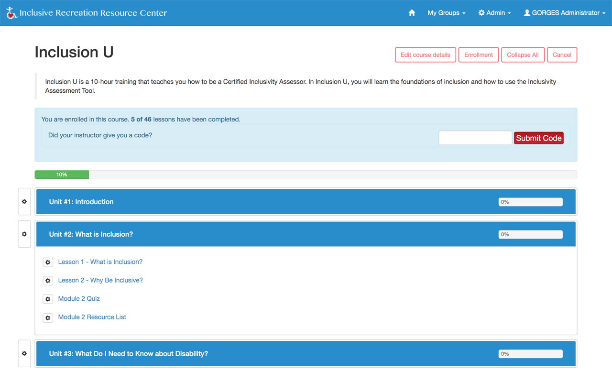
Task: Click the Inclusion U page heading
Action: [74, 52]
